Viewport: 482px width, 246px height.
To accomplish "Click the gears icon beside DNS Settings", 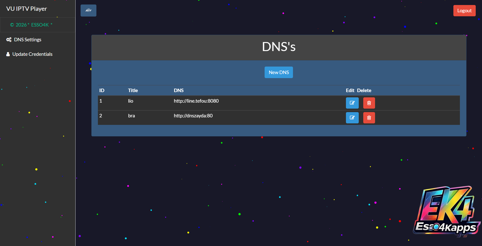I will (9, 40).
